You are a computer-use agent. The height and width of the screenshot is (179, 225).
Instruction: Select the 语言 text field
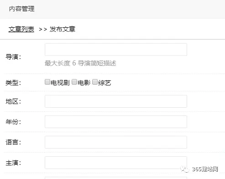(116, 142)
